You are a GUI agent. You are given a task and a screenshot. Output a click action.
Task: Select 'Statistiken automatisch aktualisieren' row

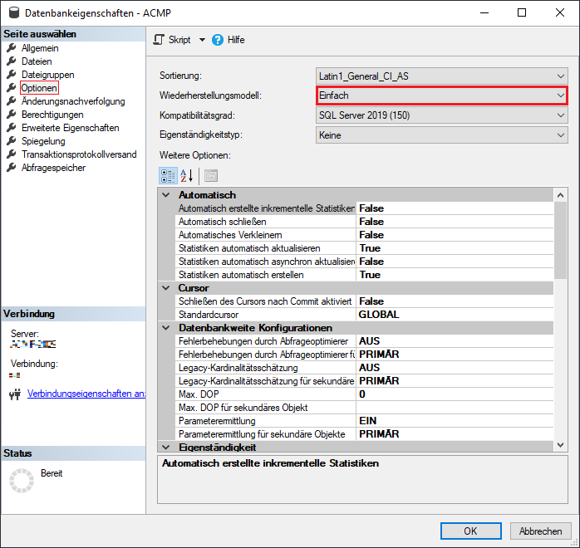pos(366,248)
